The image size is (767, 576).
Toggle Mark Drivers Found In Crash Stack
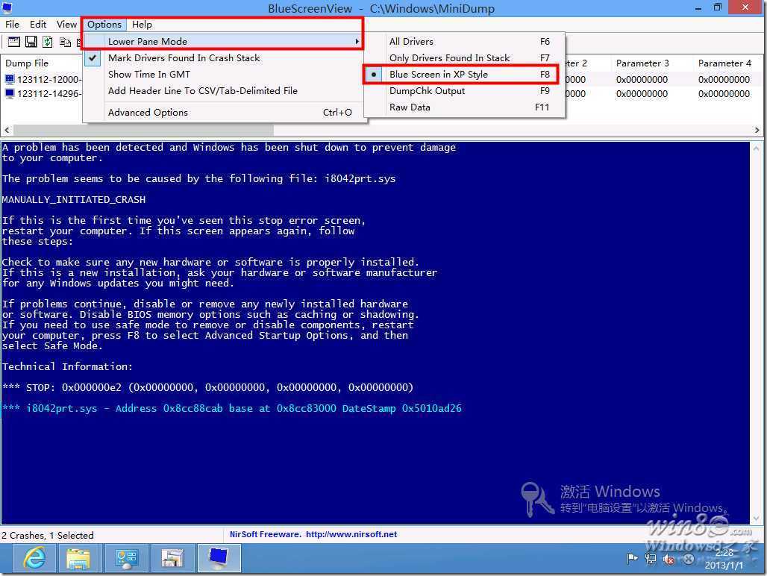225,57
